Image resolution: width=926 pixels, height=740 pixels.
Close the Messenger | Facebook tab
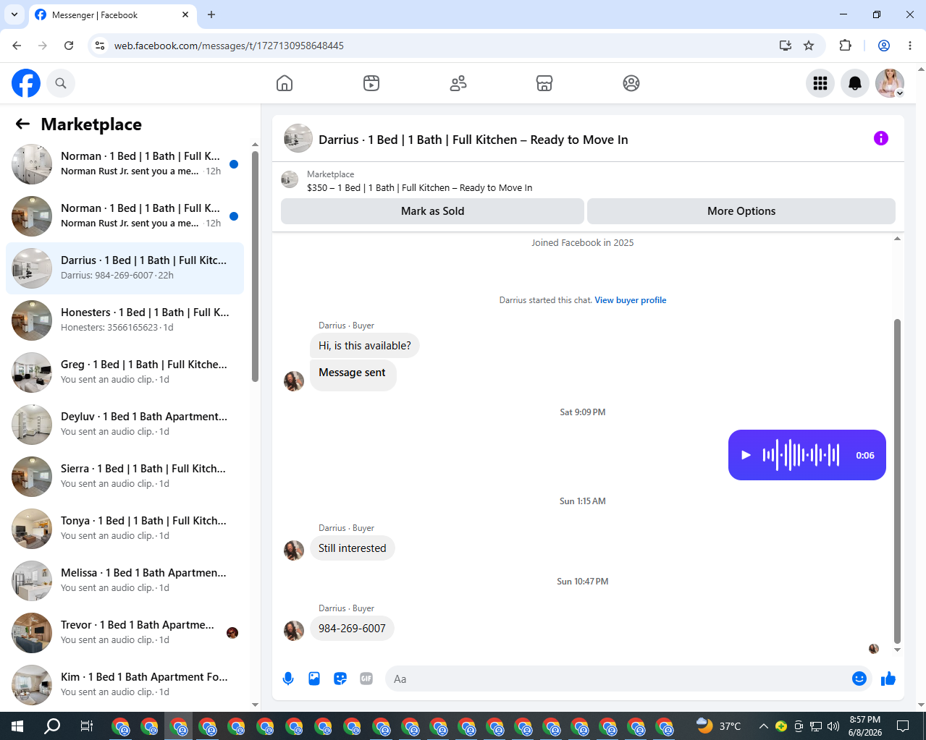click(185, 14)
